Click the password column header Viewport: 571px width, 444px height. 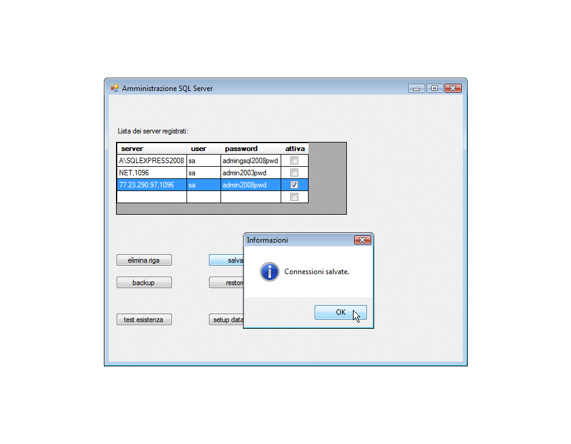250,149
